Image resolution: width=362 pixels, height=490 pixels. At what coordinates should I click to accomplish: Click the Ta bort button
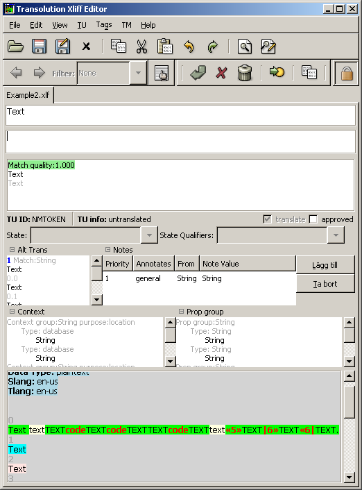(x=325, y=284)
